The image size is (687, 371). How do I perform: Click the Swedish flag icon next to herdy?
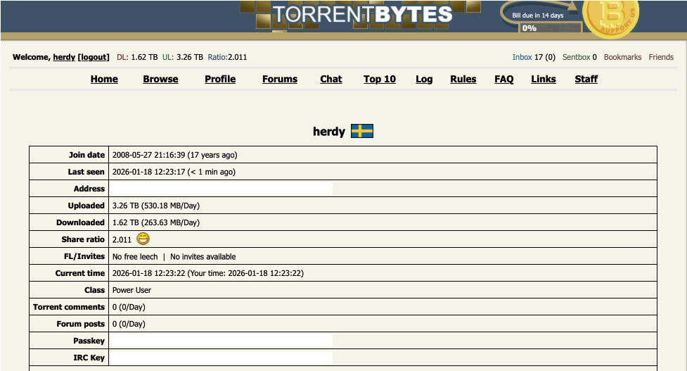(362, 131)
